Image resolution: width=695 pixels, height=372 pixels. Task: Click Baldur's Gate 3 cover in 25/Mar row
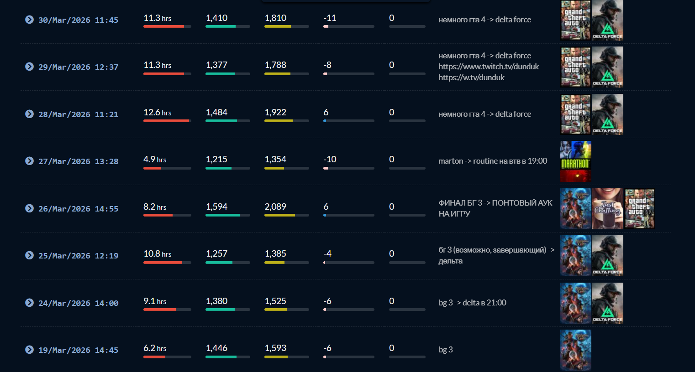tap(576, 256)
